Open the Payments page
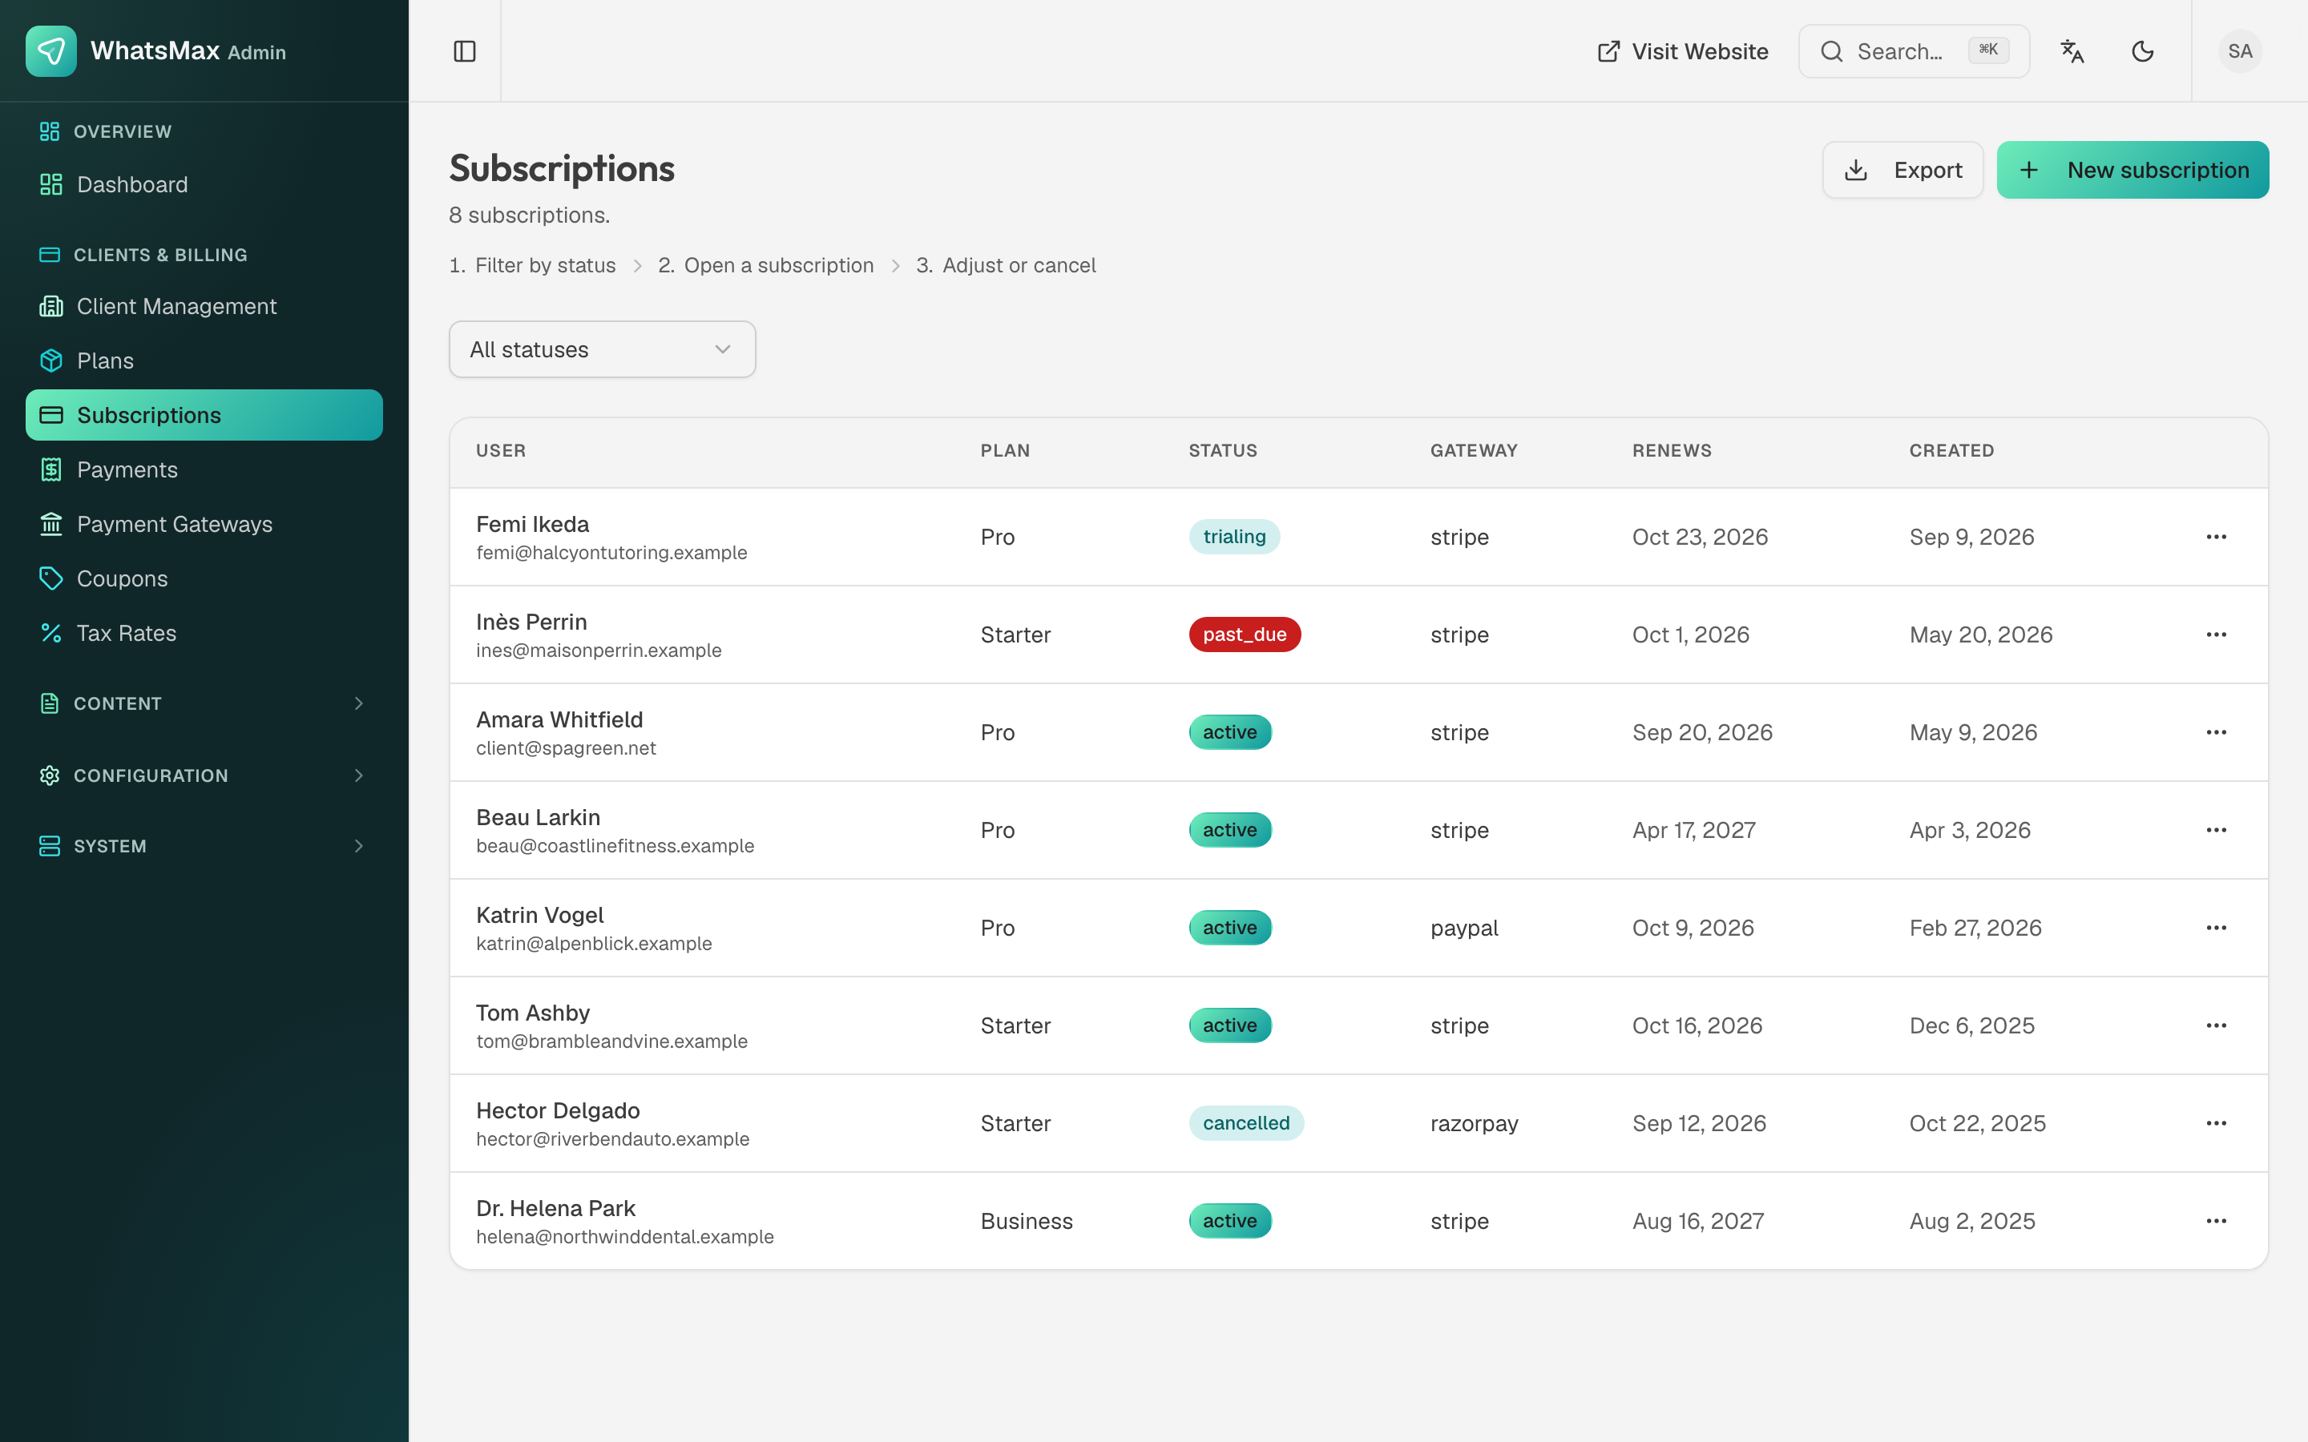The width and height of the screenshot is (2308, 1442). pyautogui.click(x=204, y=470)
